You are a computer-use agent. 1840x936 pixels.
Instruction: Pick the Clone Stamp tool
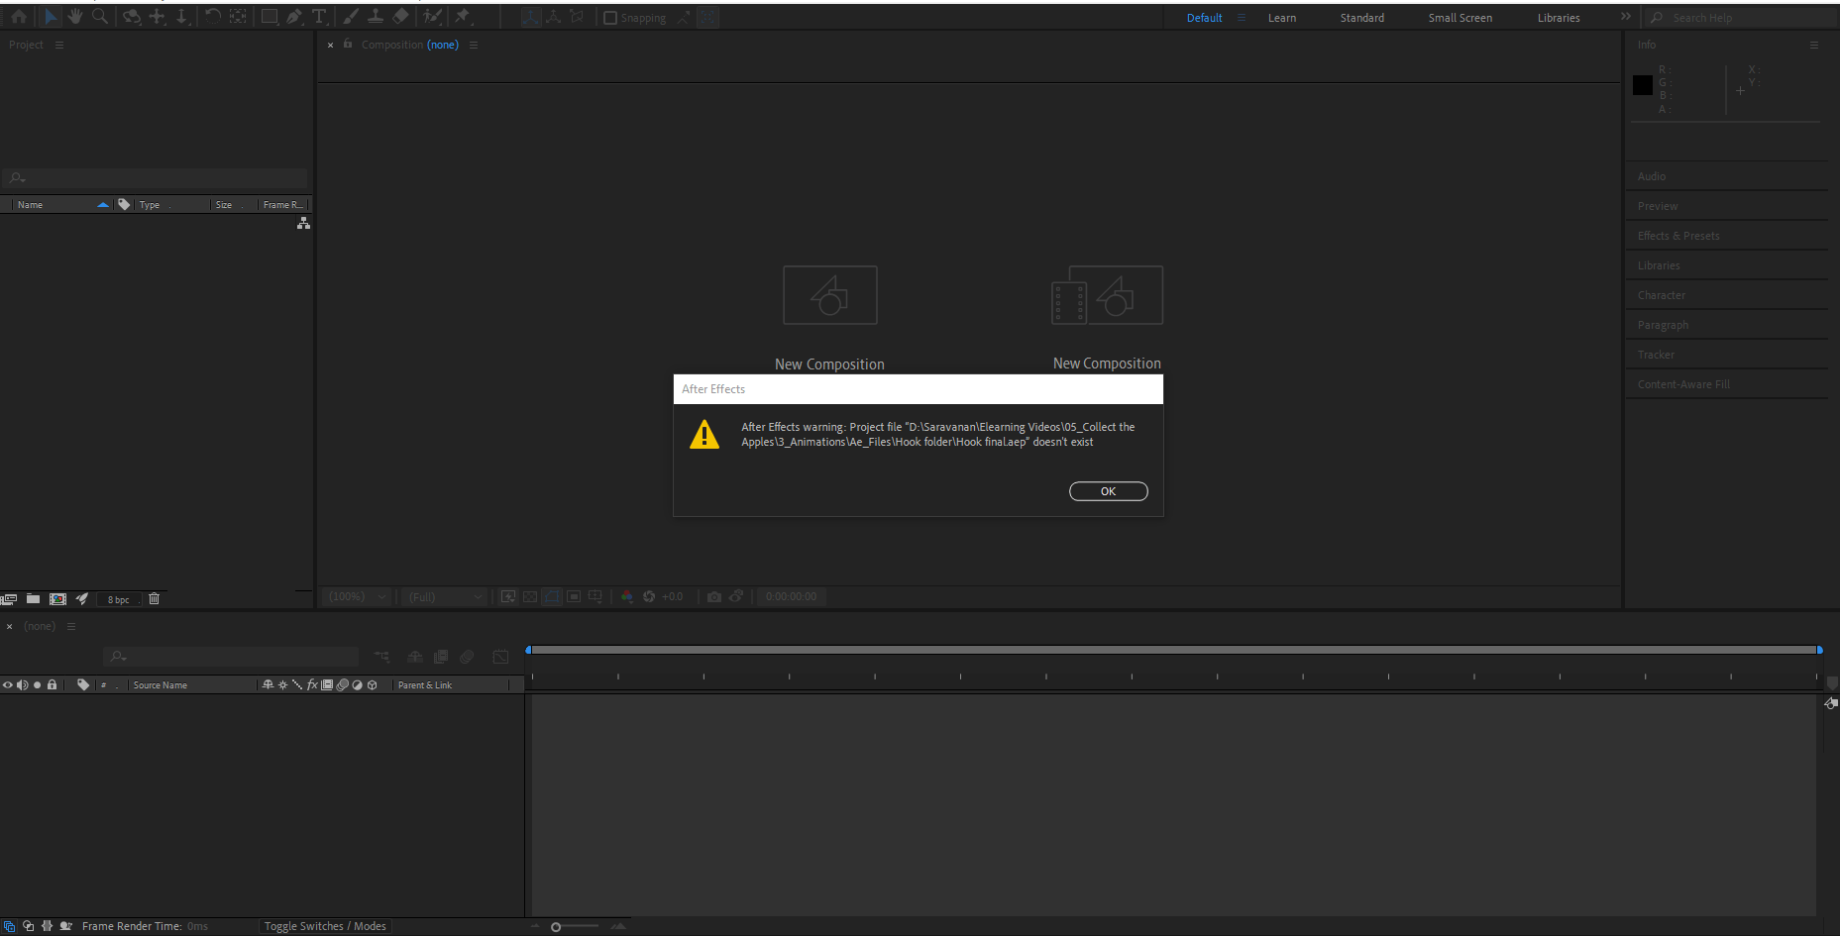376,16
